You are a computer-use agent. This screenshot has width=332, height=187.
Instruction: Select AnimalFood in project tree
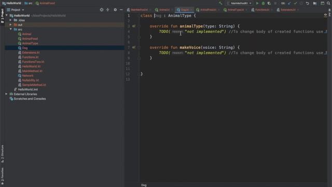[x=30, y=38]
